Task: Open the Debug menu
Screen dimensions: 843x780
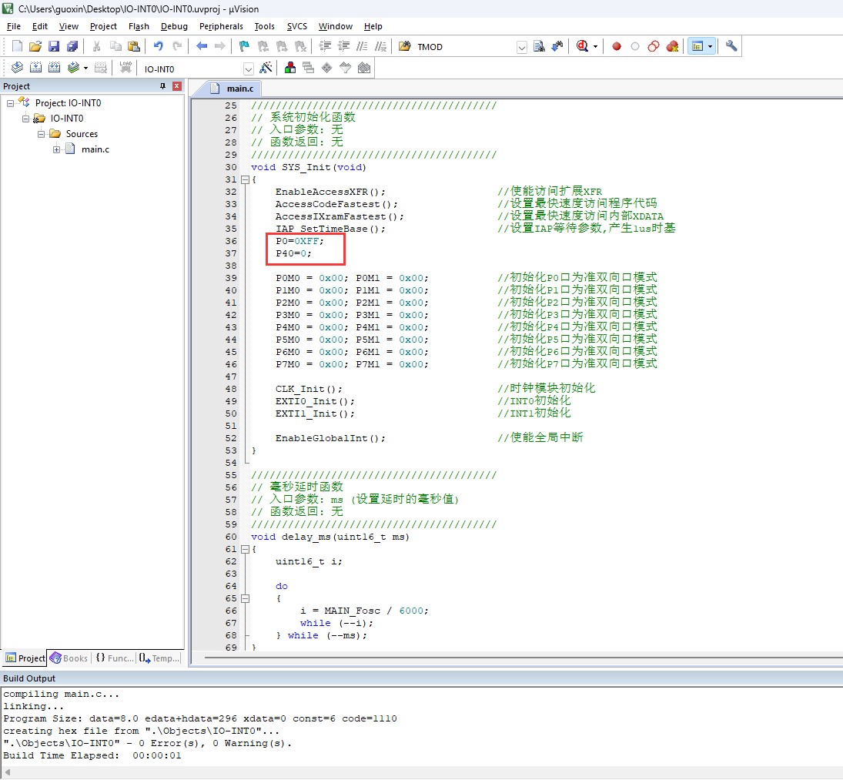Action: 174,26
